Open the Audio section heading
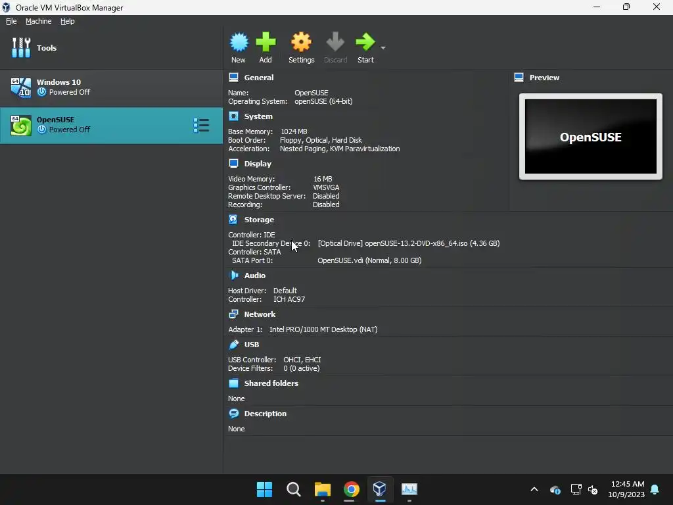This screenshot has height=505, width=673. pos(255,276)
